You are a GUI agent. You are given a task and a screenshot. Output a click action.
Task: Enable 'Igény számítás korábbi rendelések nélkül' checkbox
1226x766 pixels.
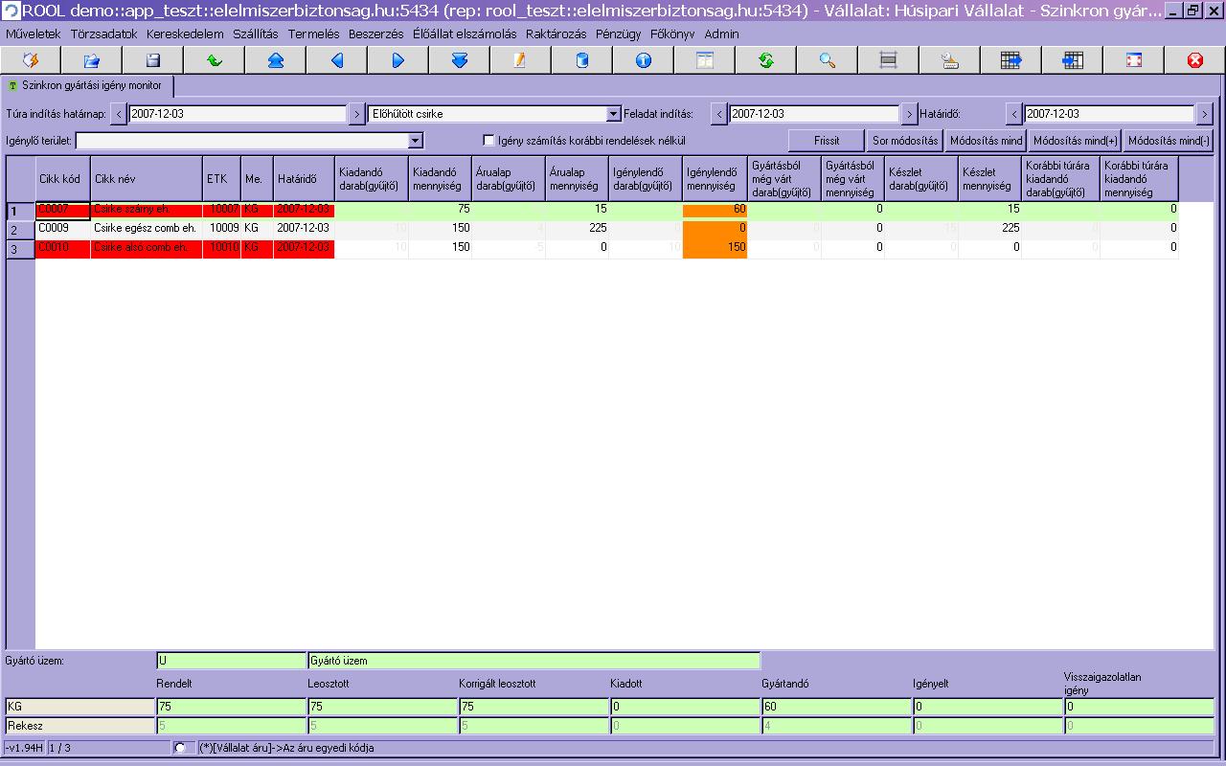click(x=489, y=141)
